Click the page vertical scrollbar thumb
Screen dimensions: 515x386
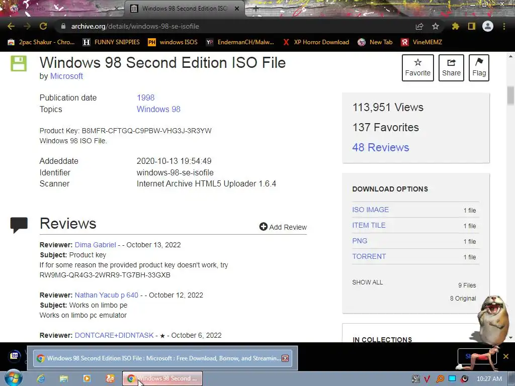coord(510,95)
